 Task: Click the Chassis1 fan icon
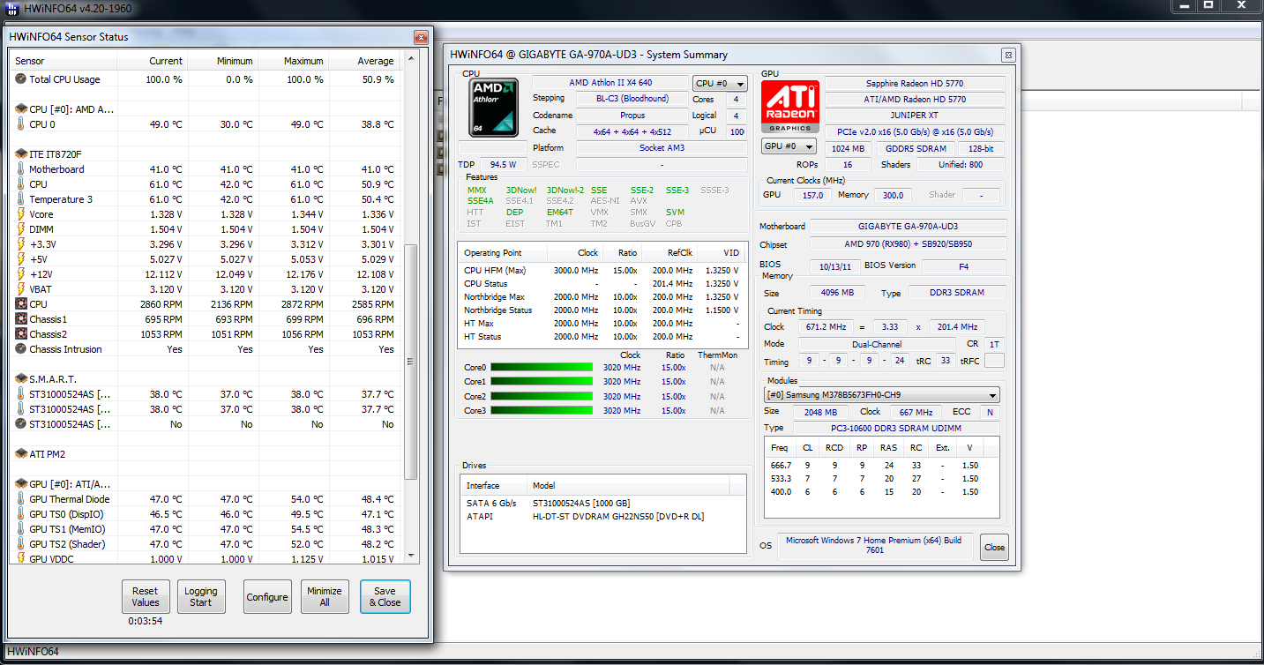[21, 319]
